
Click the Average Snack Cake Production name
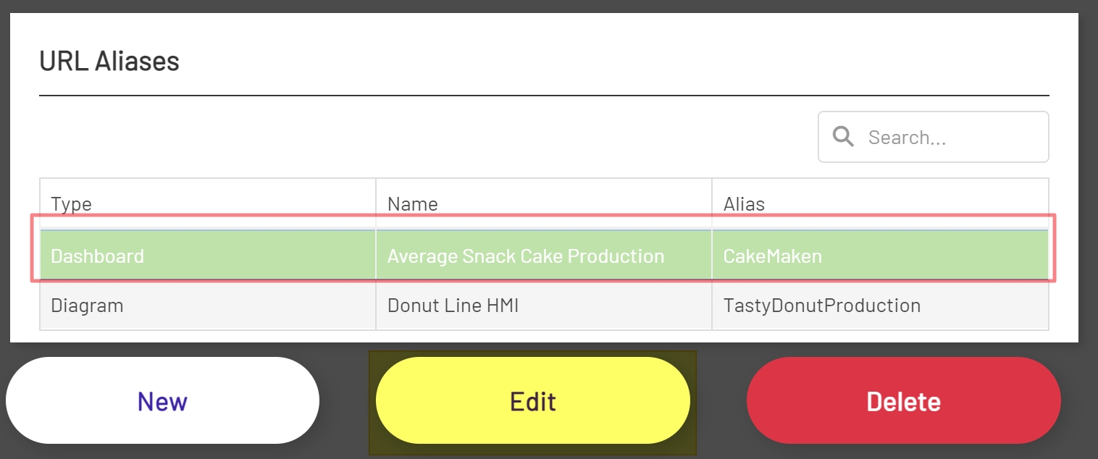(525, 255)
